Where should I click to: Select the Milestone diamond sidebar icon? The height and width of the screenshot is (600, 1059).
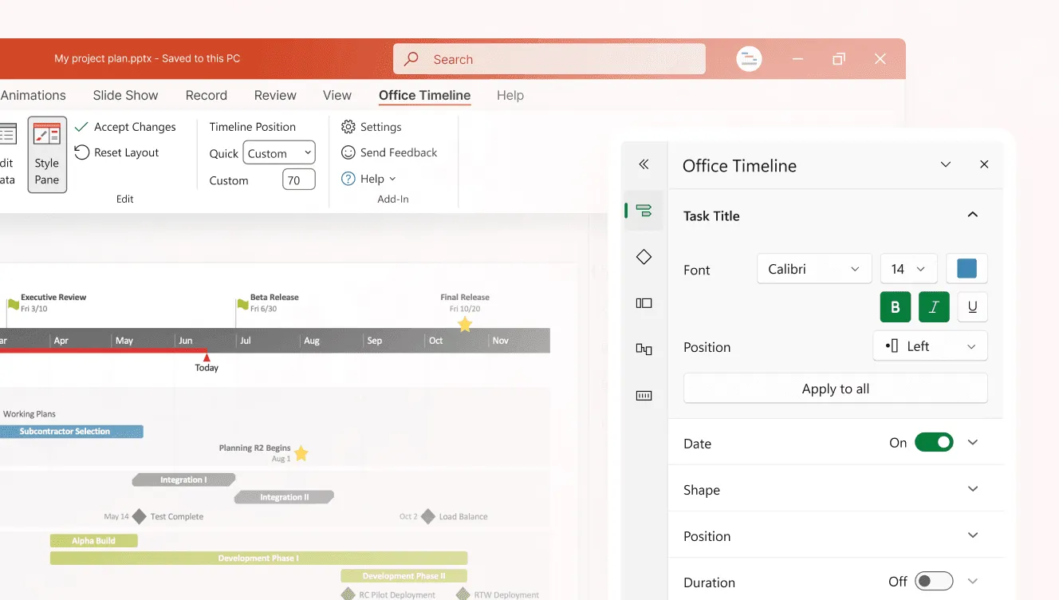pyautogui.click(x=644, y=257)
